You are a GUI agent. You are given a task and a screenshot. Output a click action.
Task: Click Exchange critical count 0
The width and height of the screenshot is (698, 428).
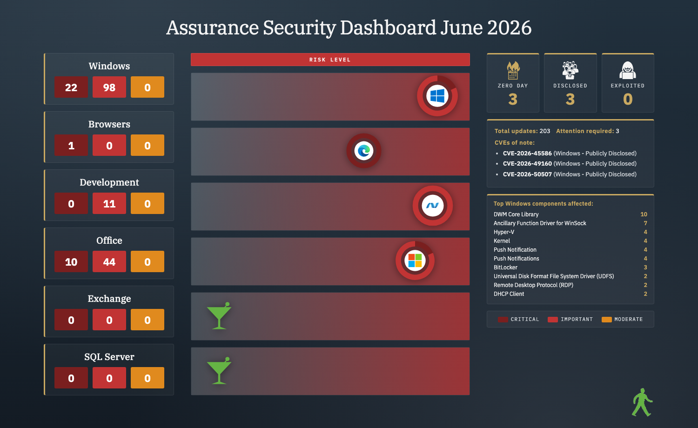coord(71,320)
